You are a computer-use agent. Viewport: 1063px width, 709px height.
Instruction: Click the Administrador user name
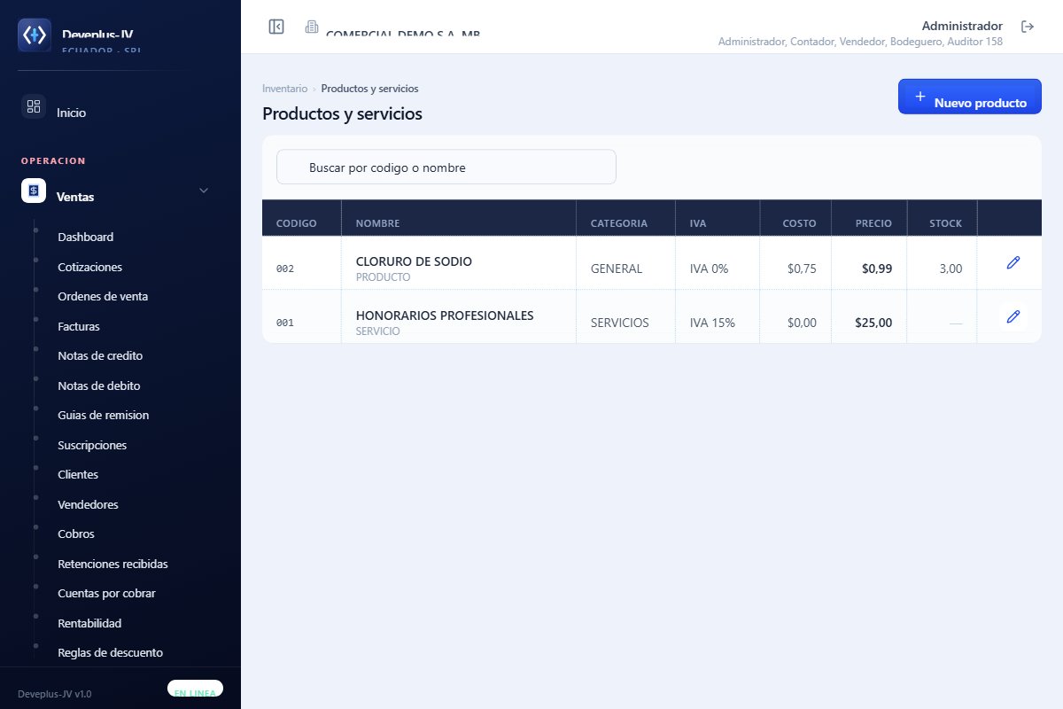click(962, 26)
